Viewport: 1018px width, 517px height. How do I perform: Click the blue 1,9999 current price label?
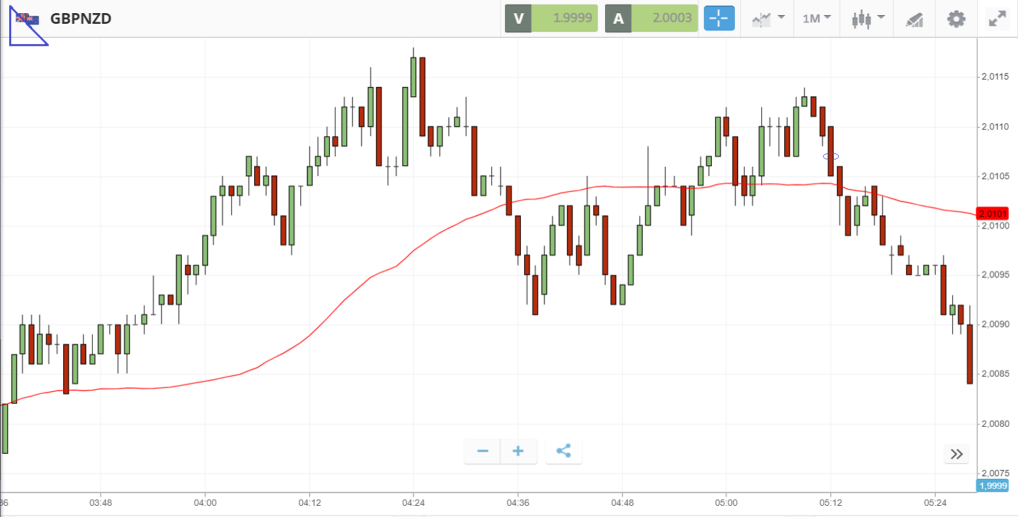tap(992, 486)
